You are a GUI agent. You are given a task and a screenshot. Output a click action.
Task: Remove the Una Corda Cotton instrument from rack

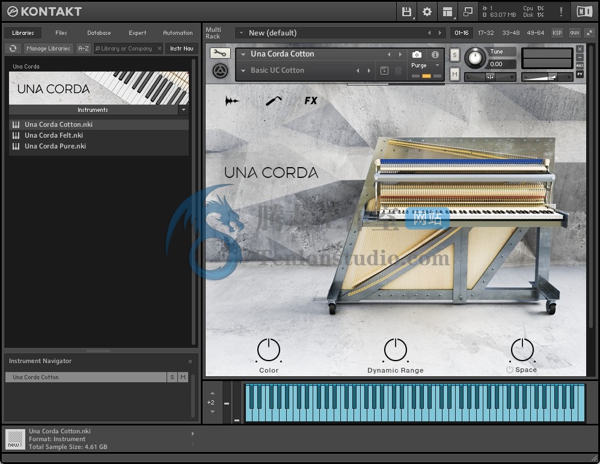pyautogui.click(x=580, y=49)
